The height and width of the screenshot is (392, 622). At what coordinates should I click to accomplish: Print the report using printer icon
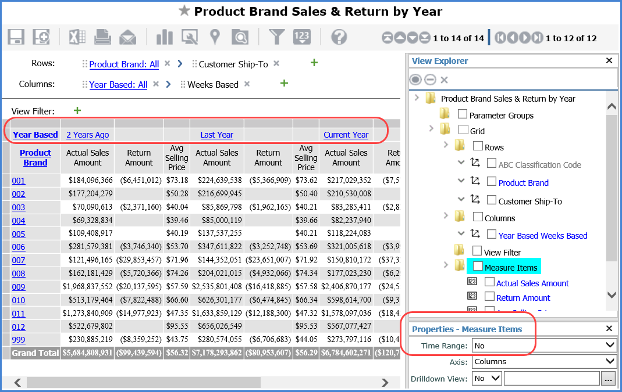tap(103, 37)
